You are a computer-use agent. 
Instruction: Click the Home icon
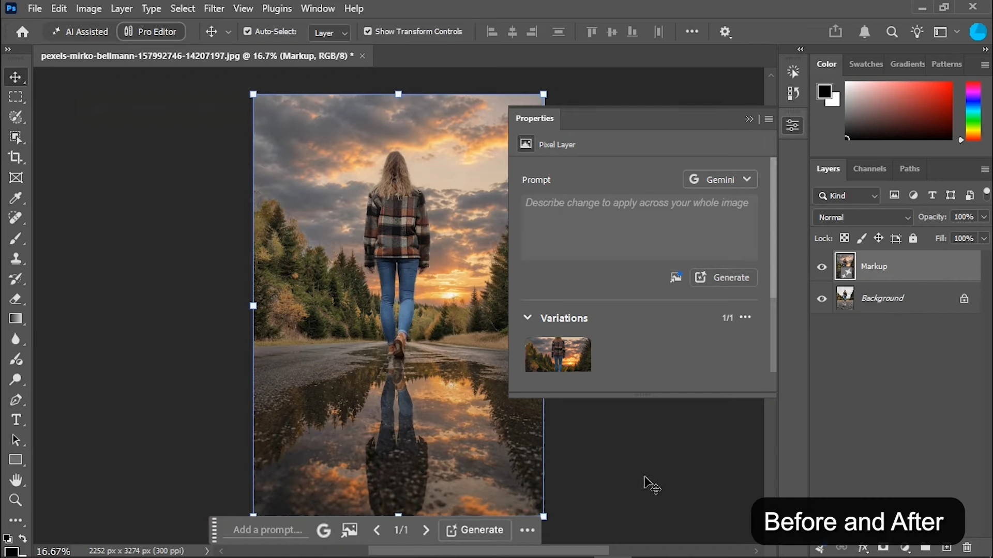click(x=22, y=32)
